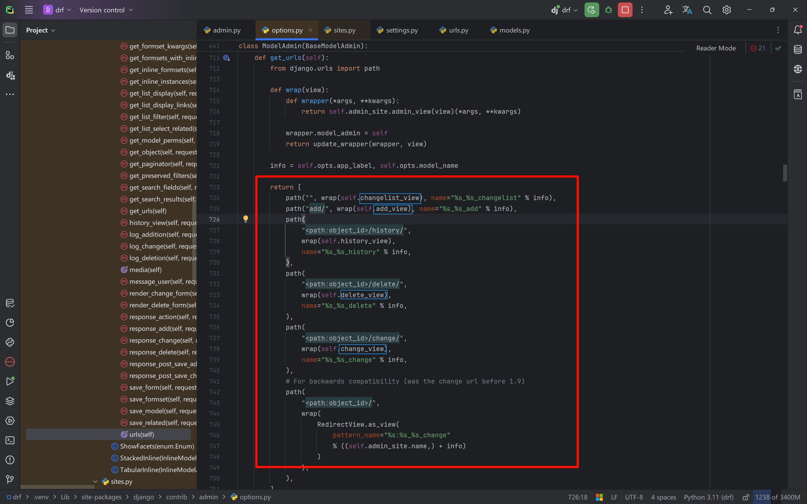This screenshot has width=807, height=504.
Task: Click the yellow intention lightbulb
Action: coord(246,219)
